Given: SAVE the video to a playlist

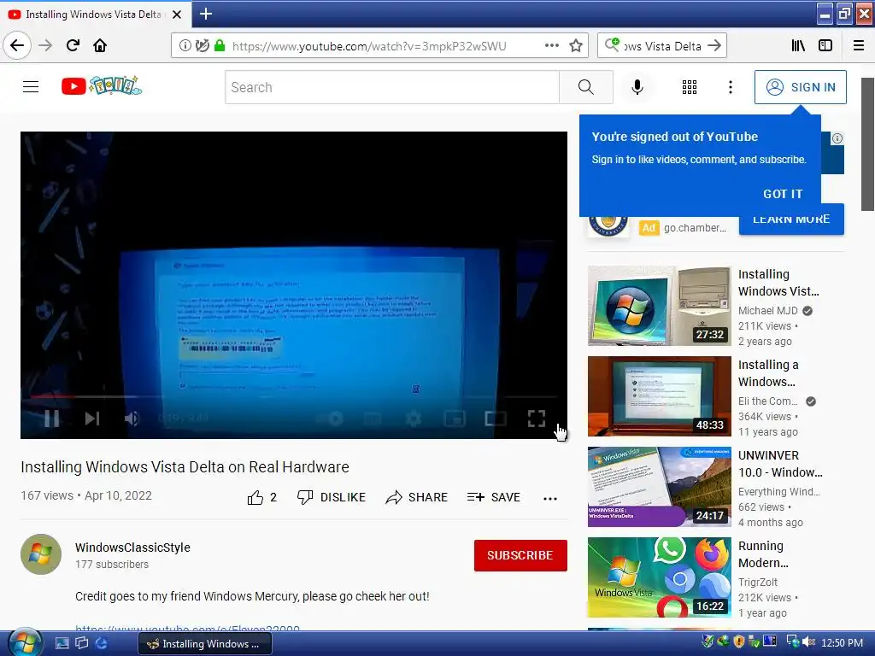Looking at the screenshot, I should (x=494, y=497).
